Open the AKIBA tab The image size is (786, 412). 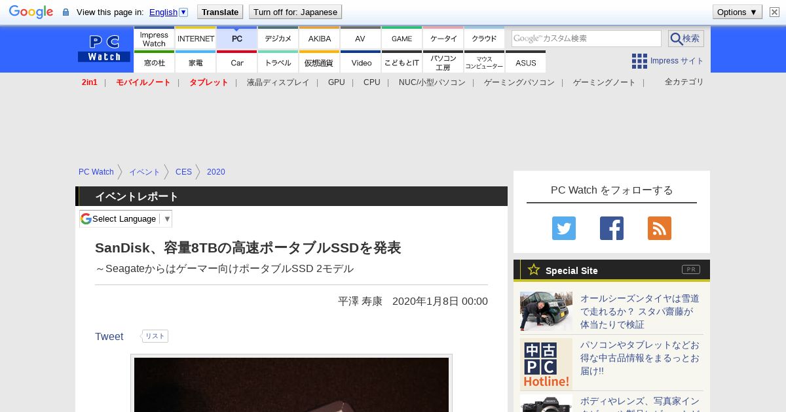coord(320,38)
